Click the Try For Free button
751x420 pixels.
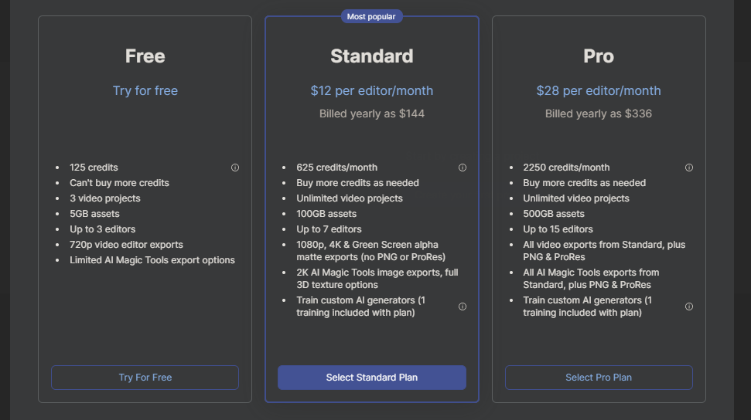click(145, 378)
